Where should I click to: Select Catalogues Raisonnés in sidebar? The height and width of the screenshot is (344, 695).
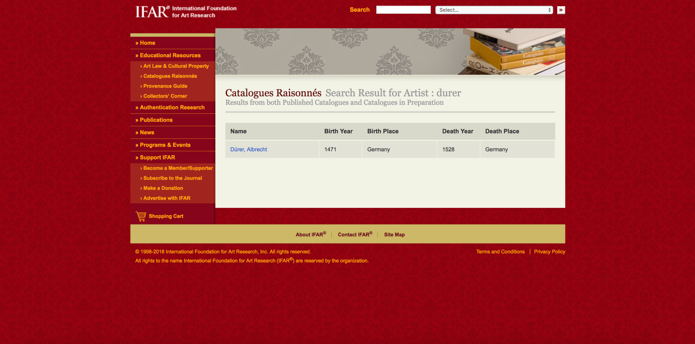pyautogui.click(x=170, y=76)
